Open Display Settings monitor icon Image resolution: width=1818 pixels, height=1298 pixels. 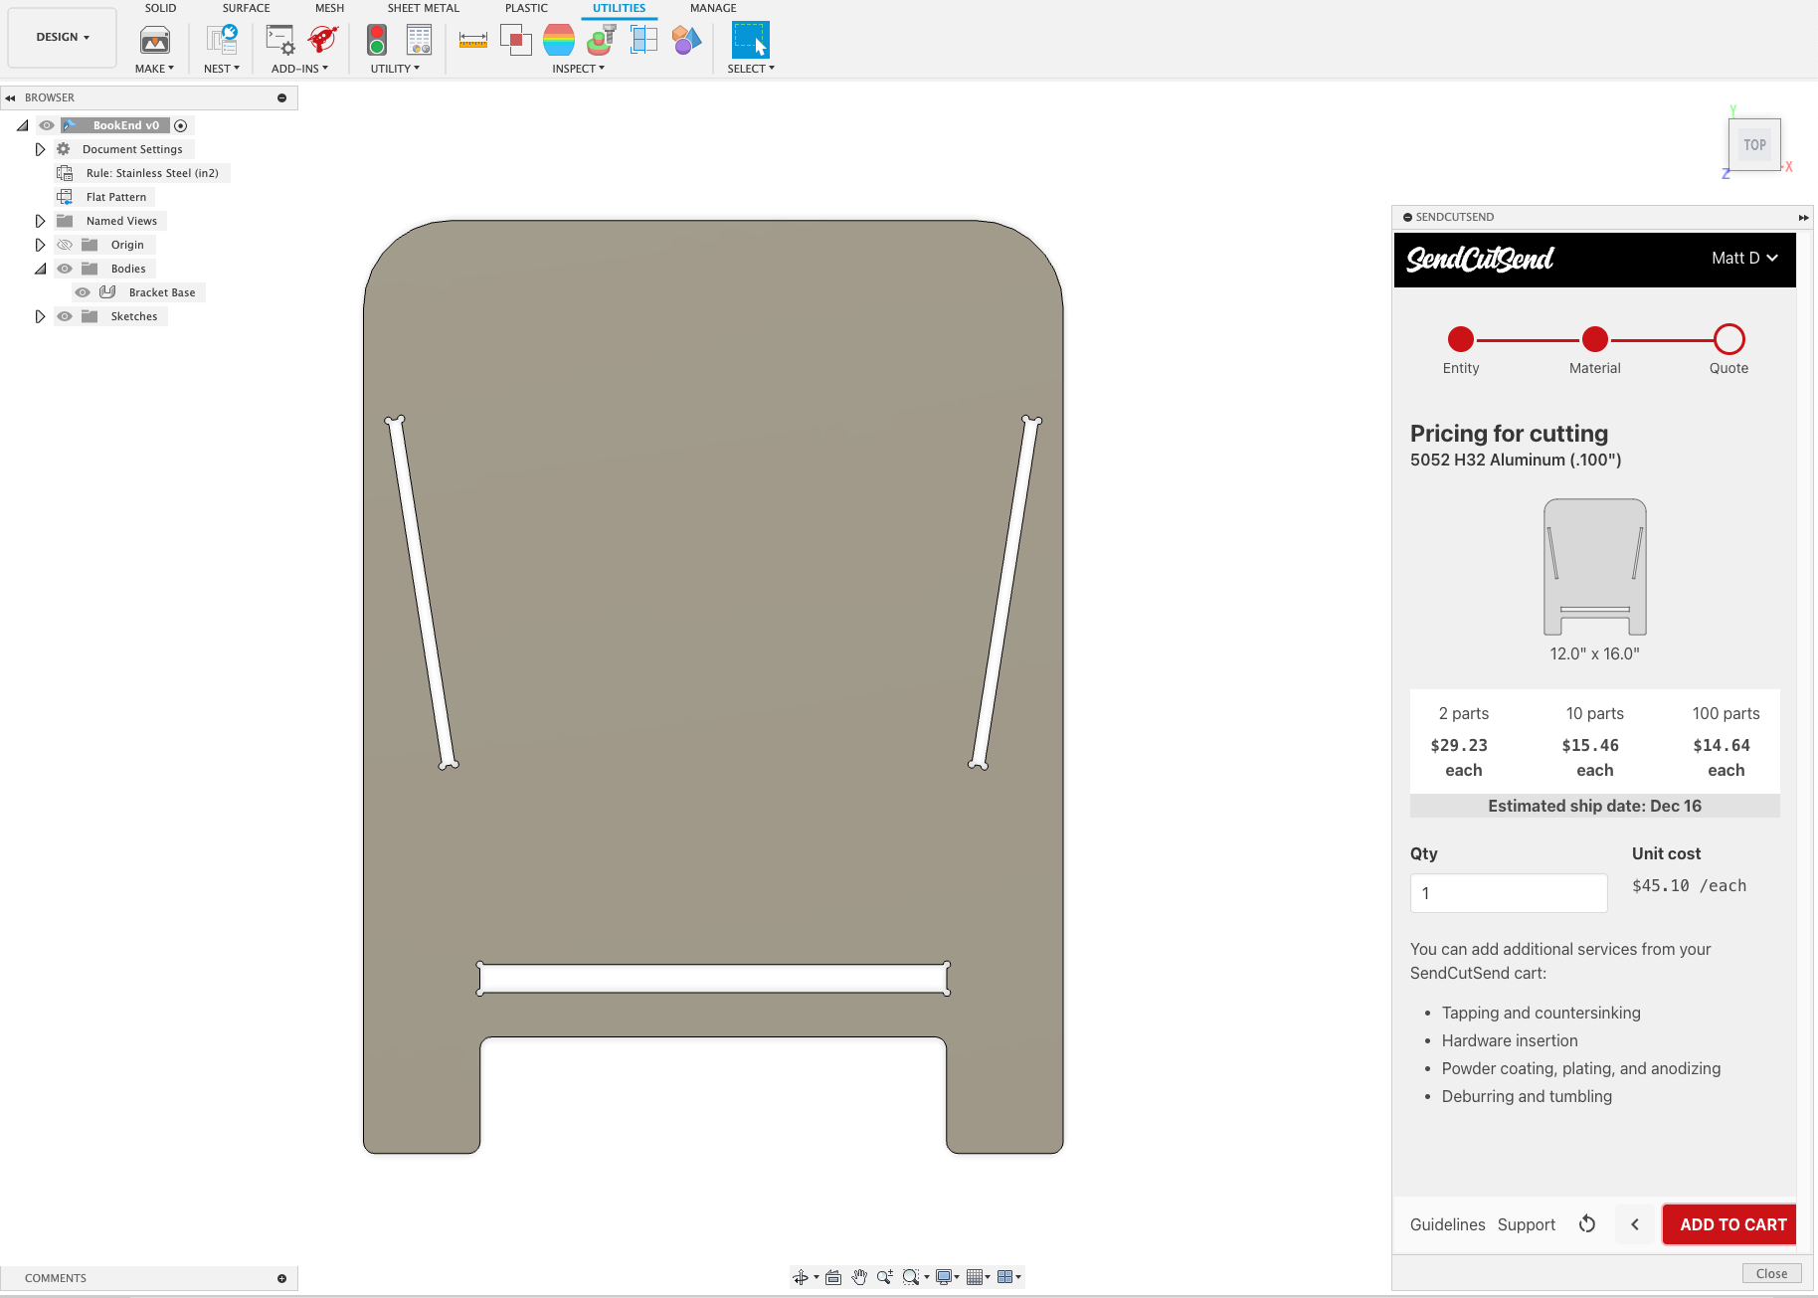click(x=944, y=1277)
